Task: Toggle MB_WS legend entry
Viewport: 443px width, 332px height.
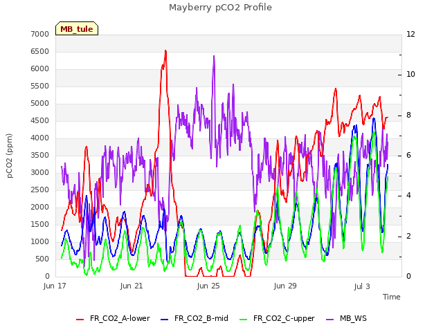Action: pos(346,318)
